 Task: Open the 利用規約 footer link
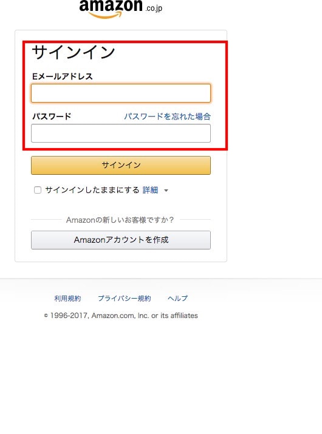(67, 299)
